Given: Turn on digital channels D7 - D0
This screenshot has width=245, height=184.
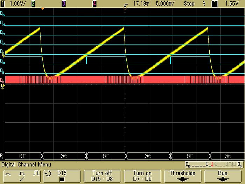Looking at the screenshot, I should 142,176.
